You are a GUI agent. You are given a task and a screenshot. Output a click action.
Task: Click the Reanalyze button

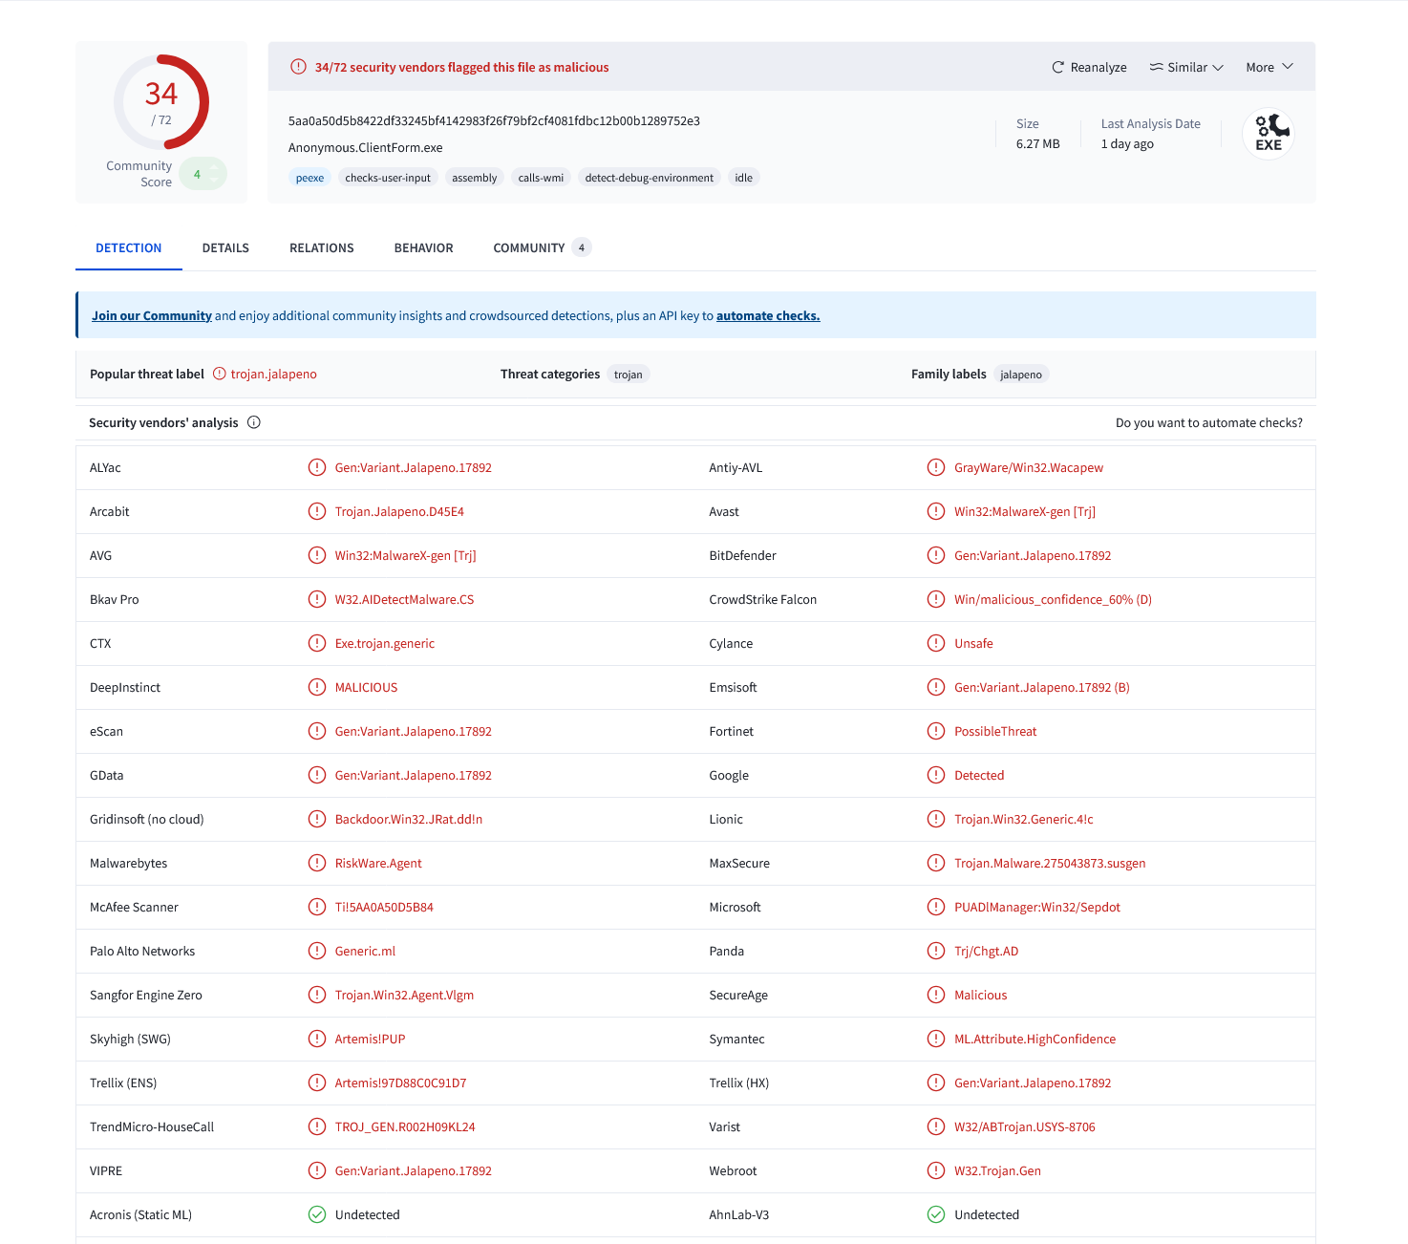click(x=1089, y=67)
